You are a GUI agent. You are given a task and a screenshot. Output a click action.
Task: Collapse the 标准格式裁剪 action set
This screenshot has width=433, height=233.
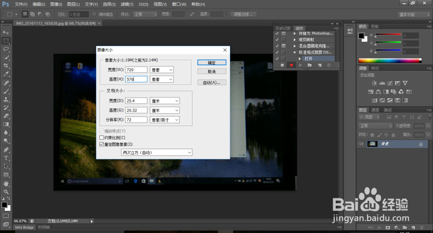(294, 52)
